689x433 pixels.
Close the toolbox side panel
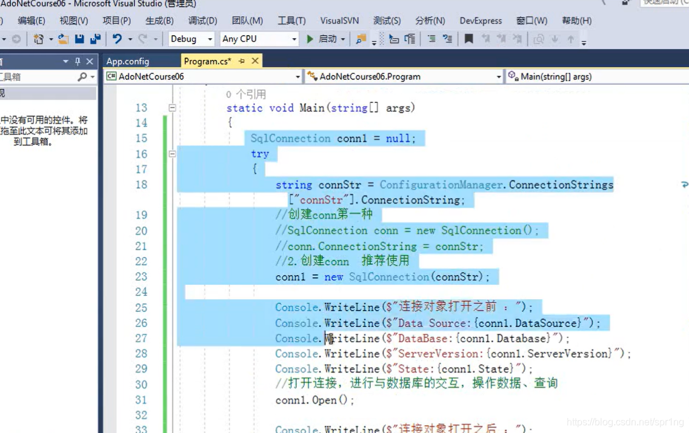click(x=90, y=62)
